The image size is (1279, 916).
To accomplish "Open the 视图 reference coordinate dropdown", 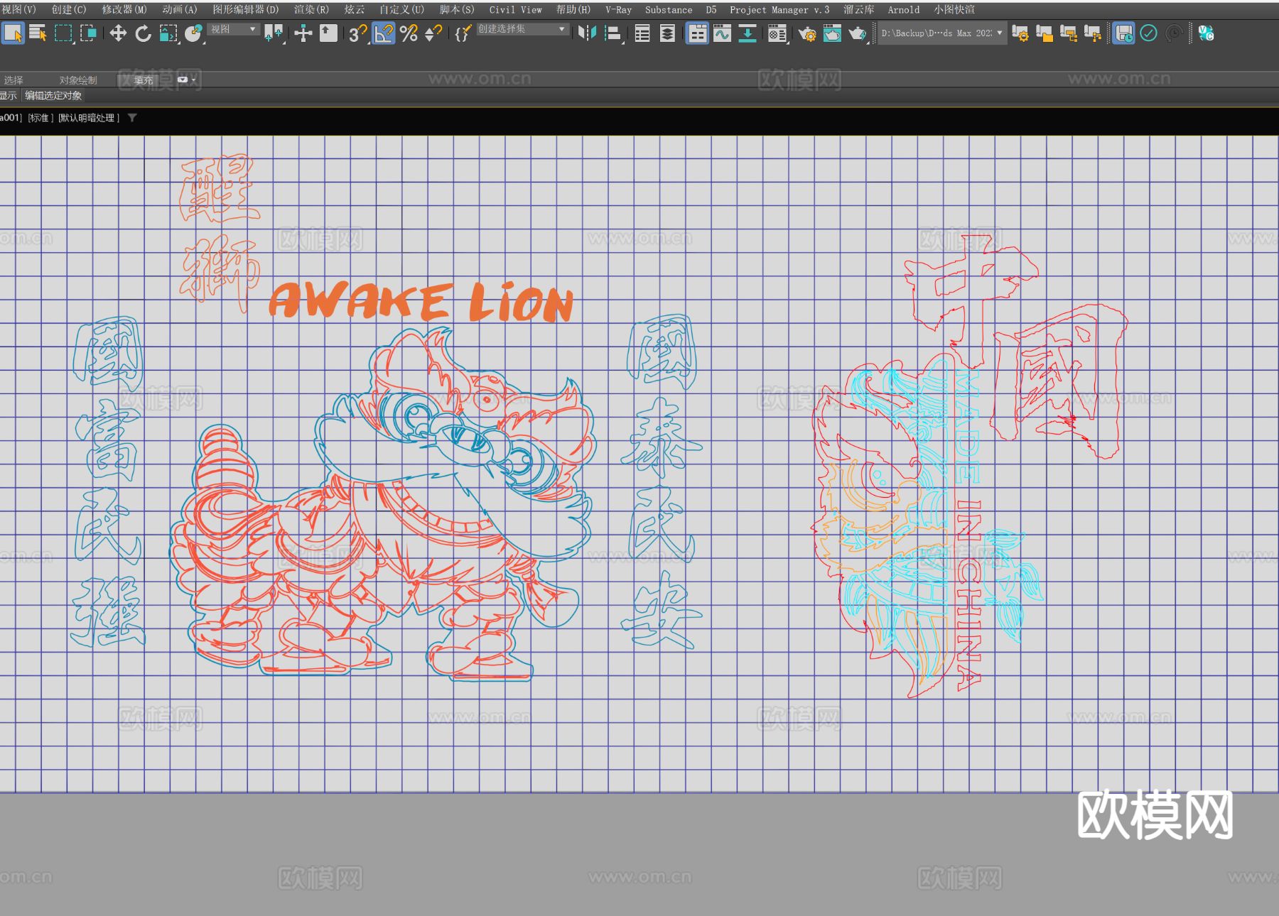I will click(234, 29).
